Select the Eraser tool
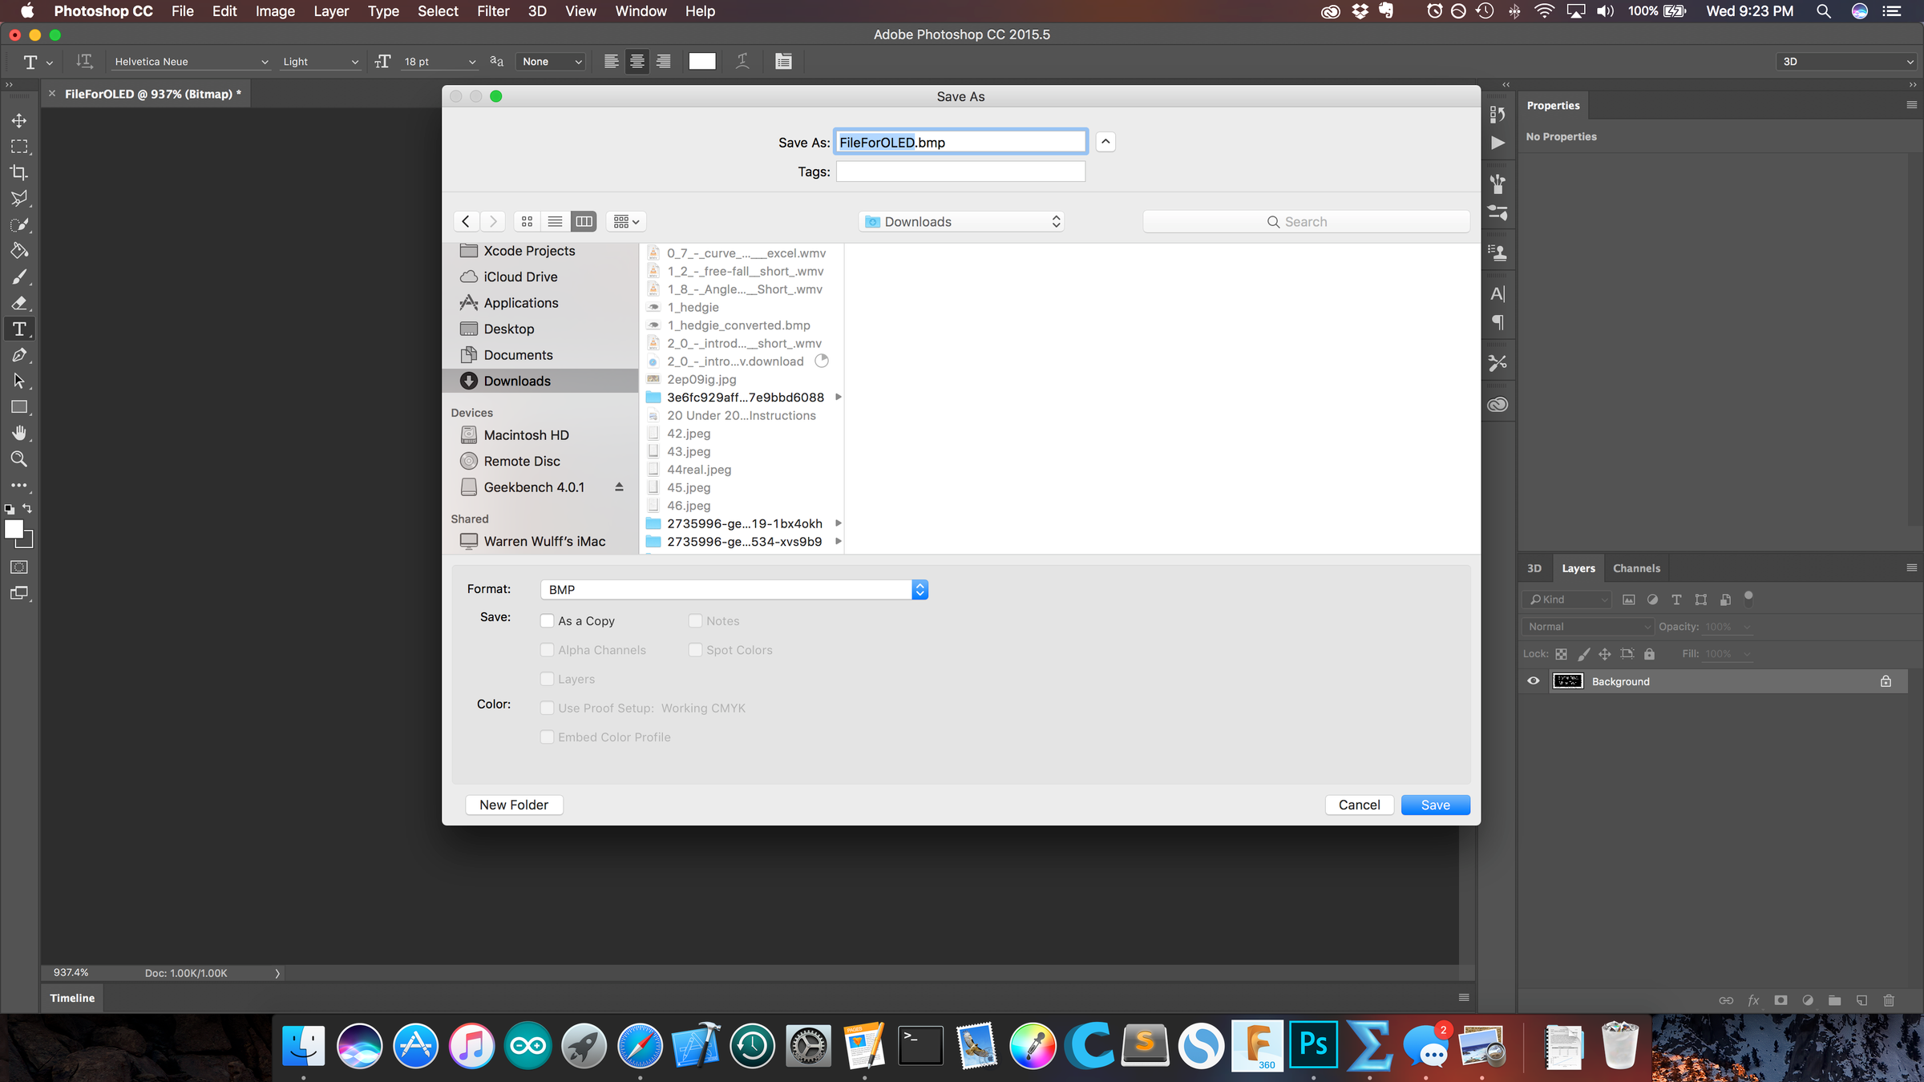 [x=18, y=303]
